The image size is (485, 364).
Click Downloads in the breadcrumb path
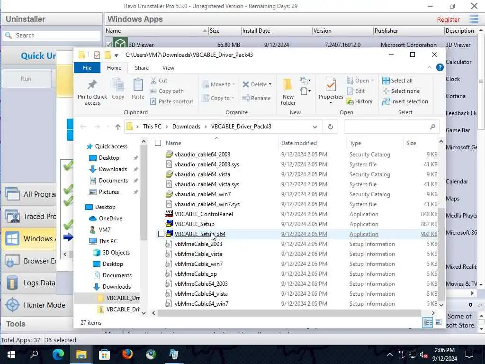[186, 127]
